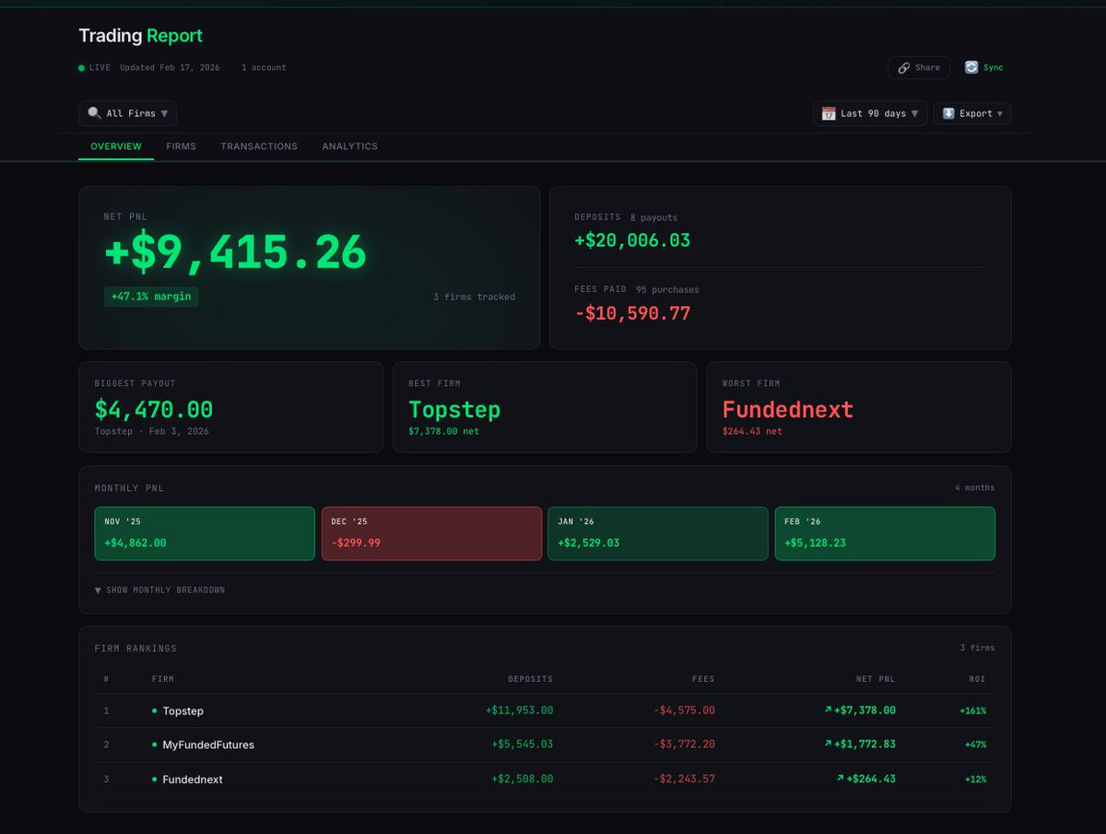
Task: Open the Transactions tab
Action: pyautogui.click(x=259, y=147)
